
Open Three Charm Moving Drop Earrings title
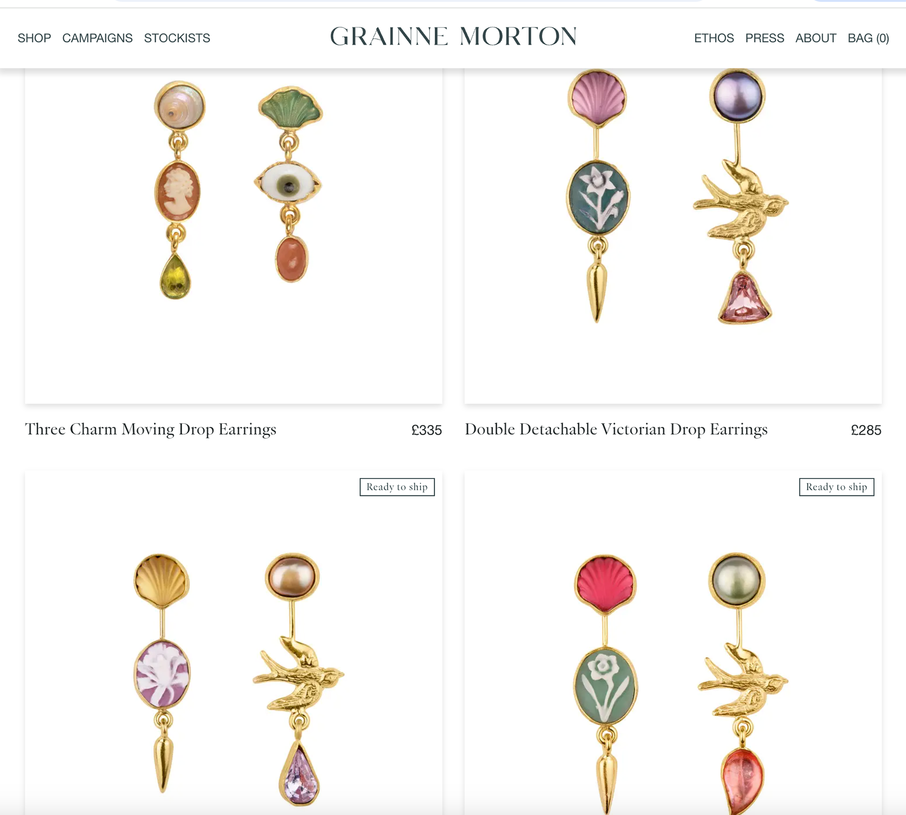click(151, 429)
